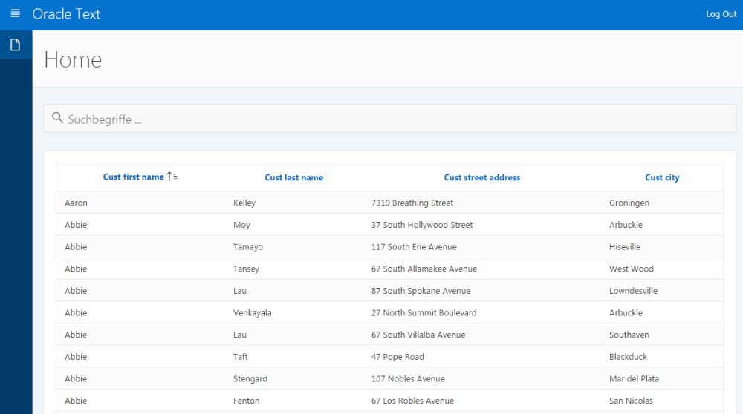Log out of the application

(721, 14)
